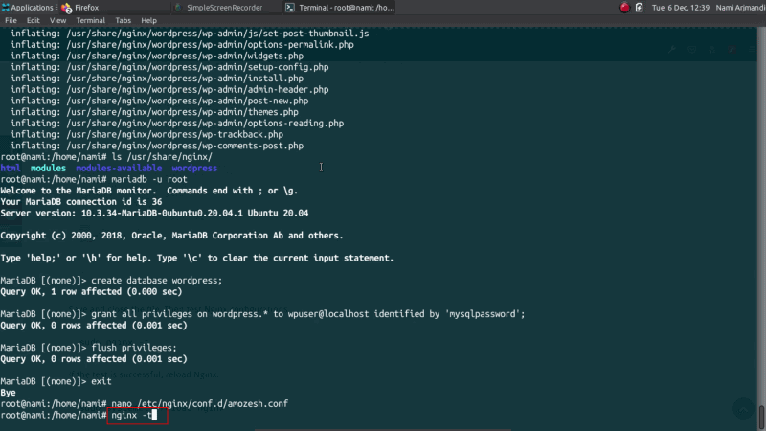Viewport: 766px width, 431px height.
Task: Click the 'modules' directory name
Action: (x=48, y=169)
